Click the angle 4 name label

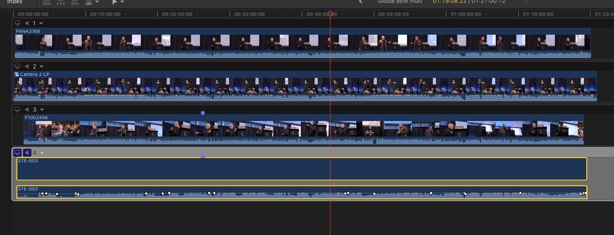35,152
